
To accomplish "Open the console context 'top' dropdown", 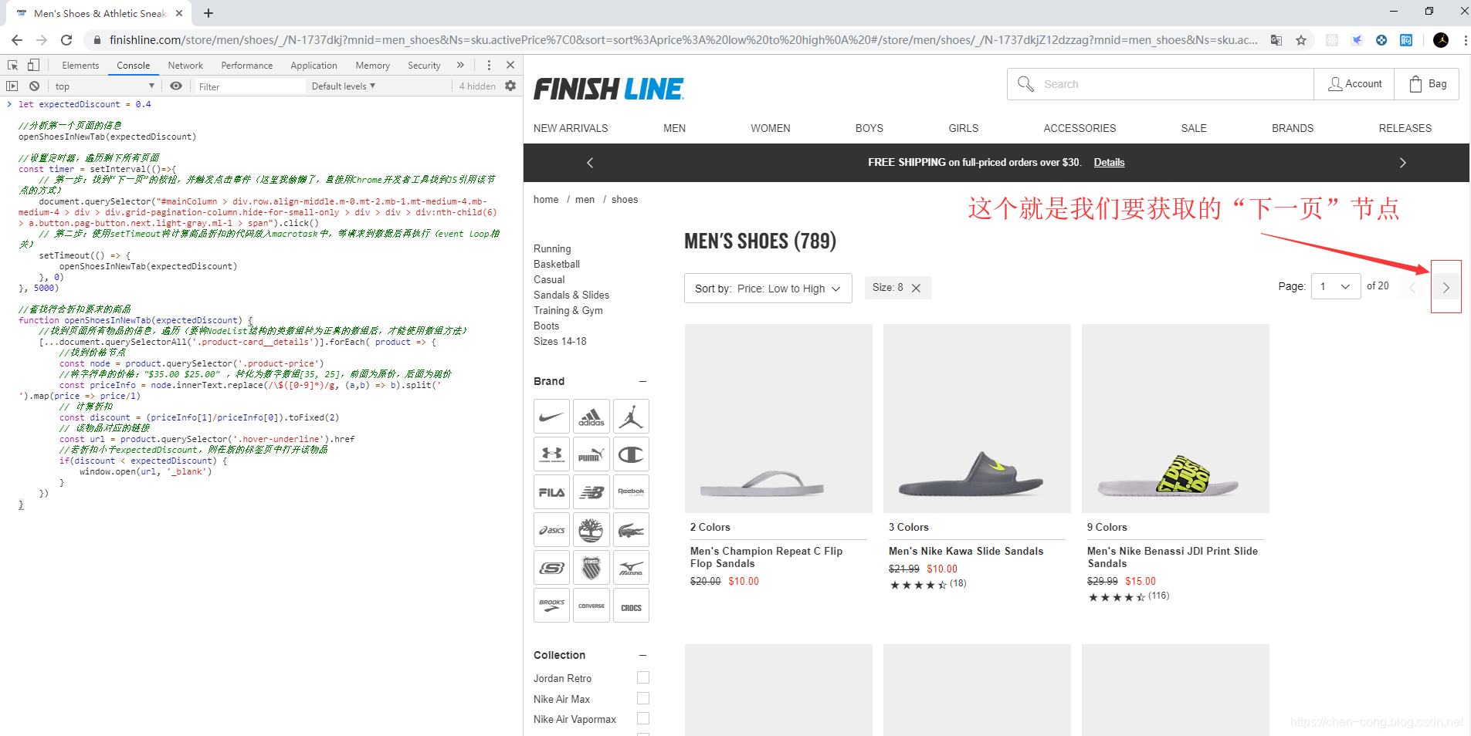I will coord(104,86).
